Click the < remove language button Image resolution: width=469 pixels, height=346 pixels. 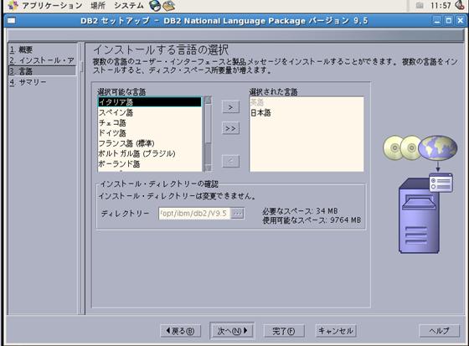click(x=230, y=162)
